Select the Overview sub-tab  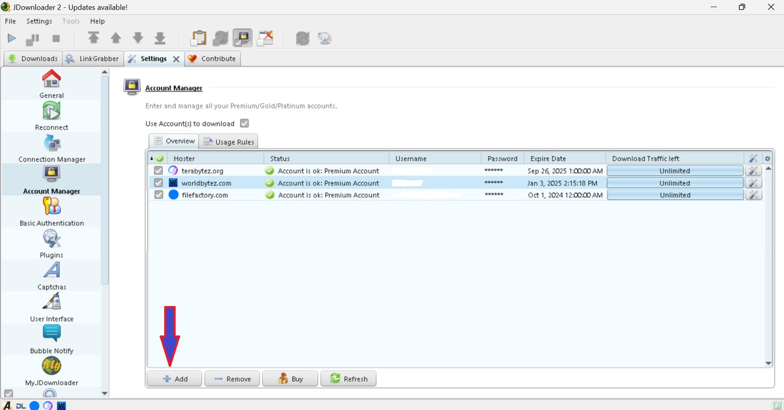tap(174, 141)
